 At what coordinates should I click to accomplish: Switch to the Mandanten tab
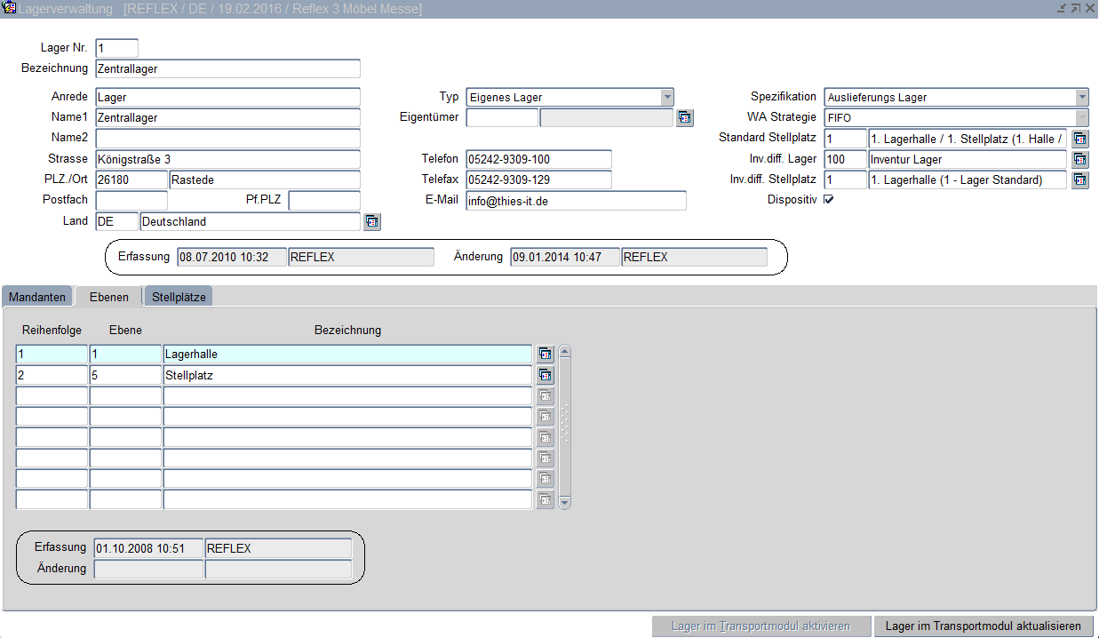(37, 297)
